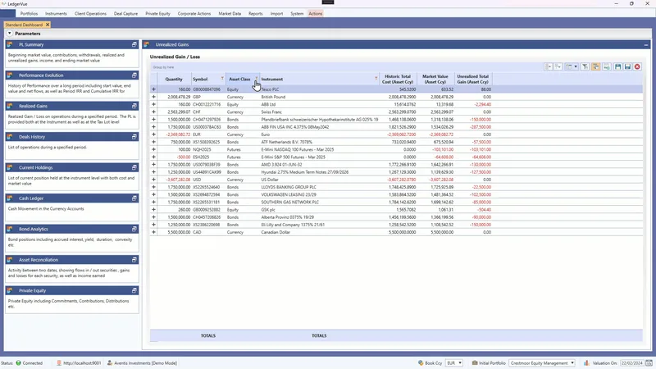Screen dimensions: 656x369
Task: Open the column chooser dropdown in the grid toolbar
Action: pos(571,67)
